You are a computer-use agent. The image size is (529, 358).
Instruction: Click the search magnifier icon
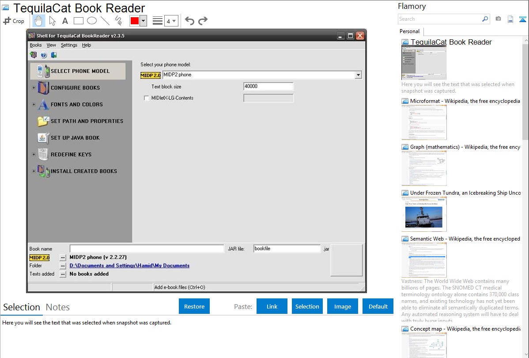485,19
